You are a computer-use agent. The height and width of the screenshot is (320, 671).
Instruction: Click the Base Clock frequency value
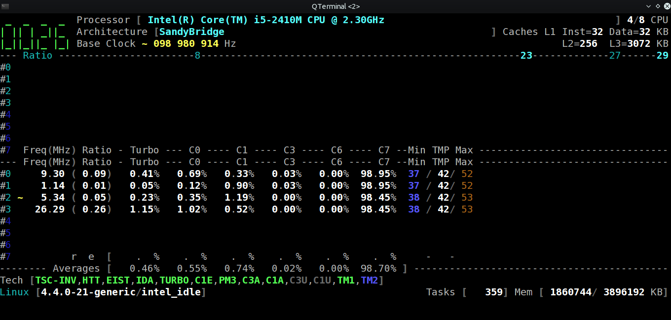pos(186,44)
